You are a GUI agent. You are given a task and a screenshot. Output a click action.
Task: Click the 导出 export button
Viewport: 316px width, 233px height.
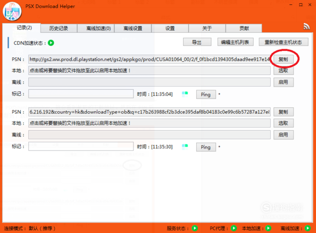(197, 42)
